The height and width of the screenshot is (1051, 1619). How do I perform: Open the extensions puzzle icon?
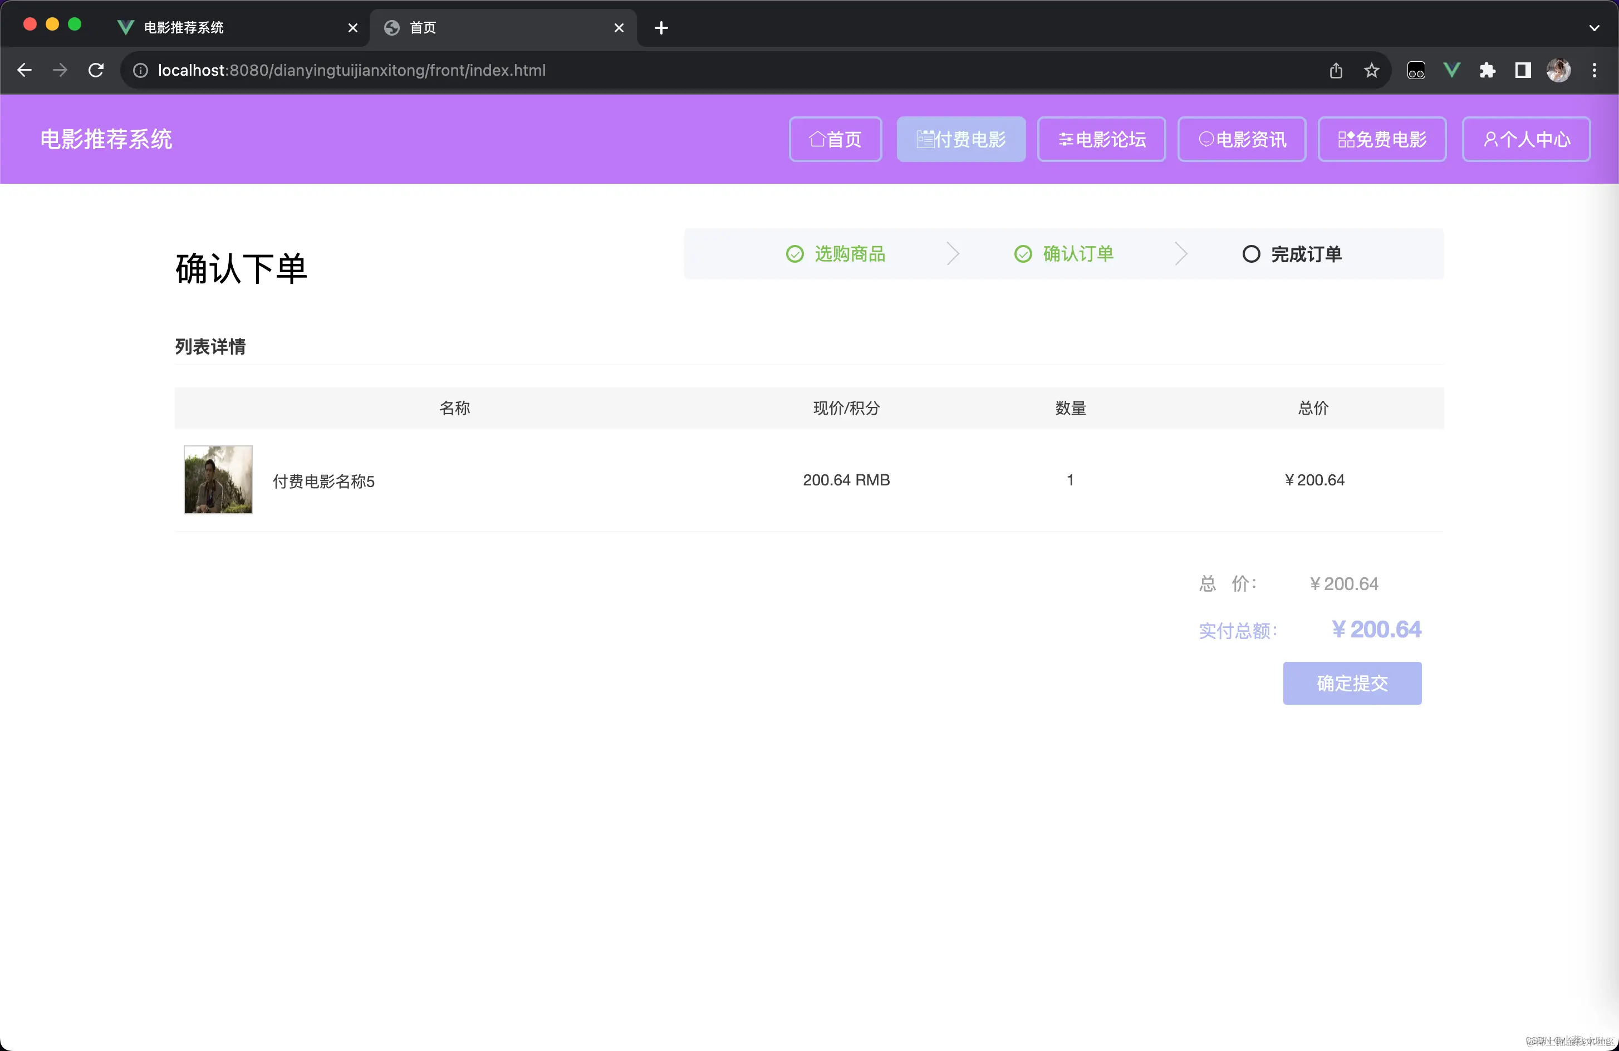tap(1487, 70)
